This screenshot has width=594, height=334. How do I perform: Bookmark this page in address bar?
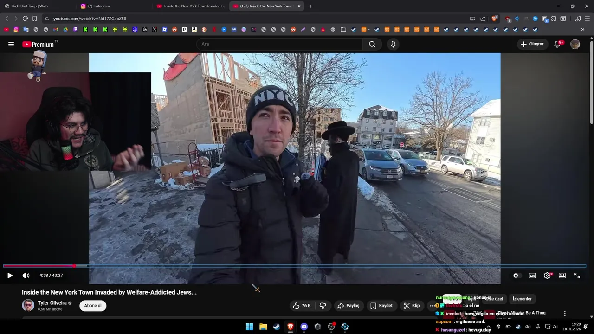click(x=34, y=19)
